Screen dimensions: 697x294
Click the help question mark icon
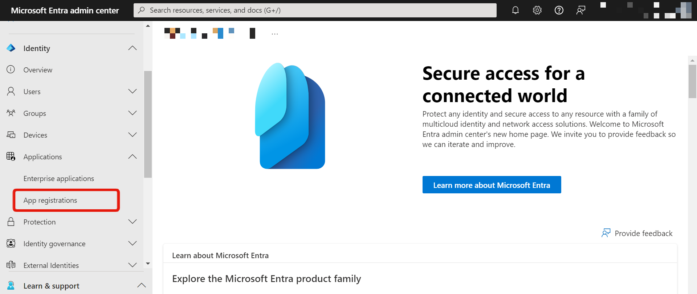point(559,10)
